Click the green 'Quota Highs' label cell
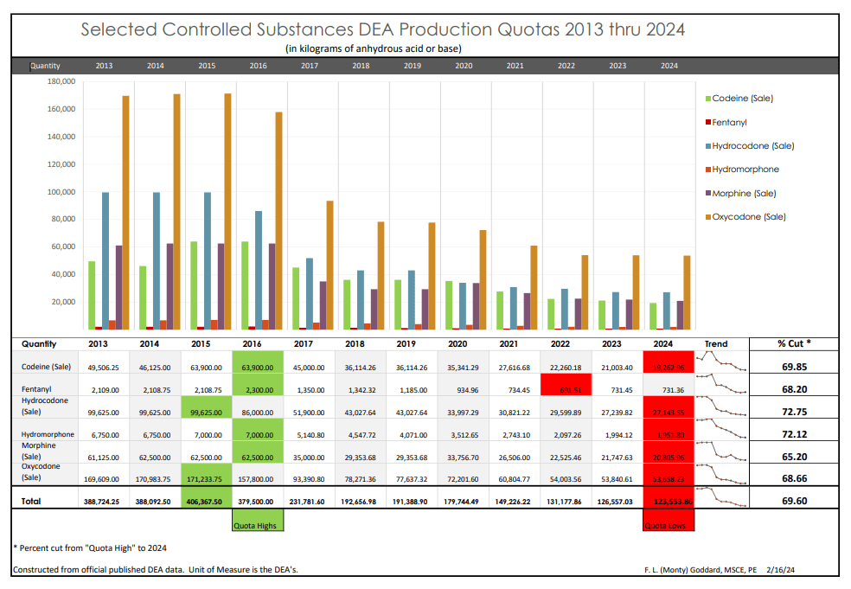The image size is (851, 589). point(258,526)
